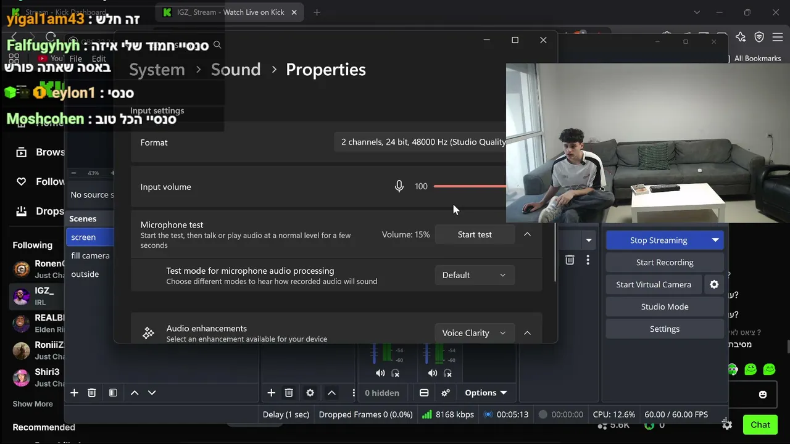
Task: Open browser VPN shield icon
Action: [759, 37]
